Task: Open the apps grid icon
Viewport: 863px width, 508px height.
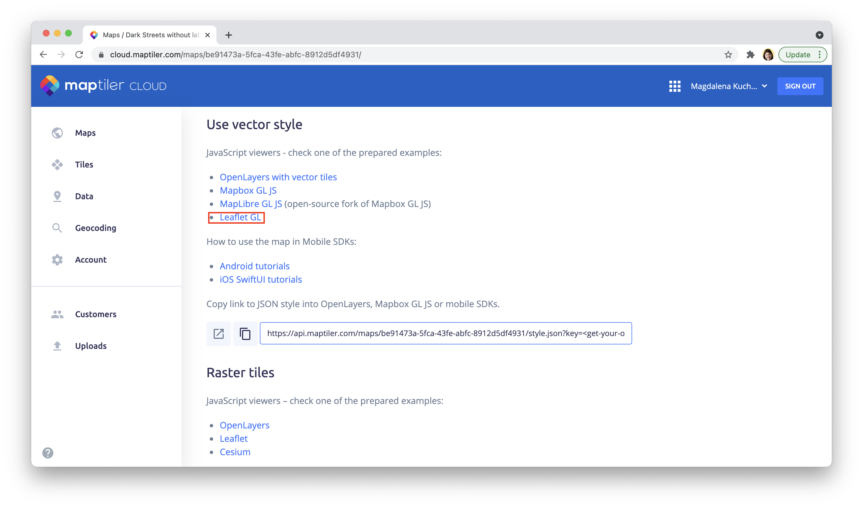Action: click(x=675, y=86)
